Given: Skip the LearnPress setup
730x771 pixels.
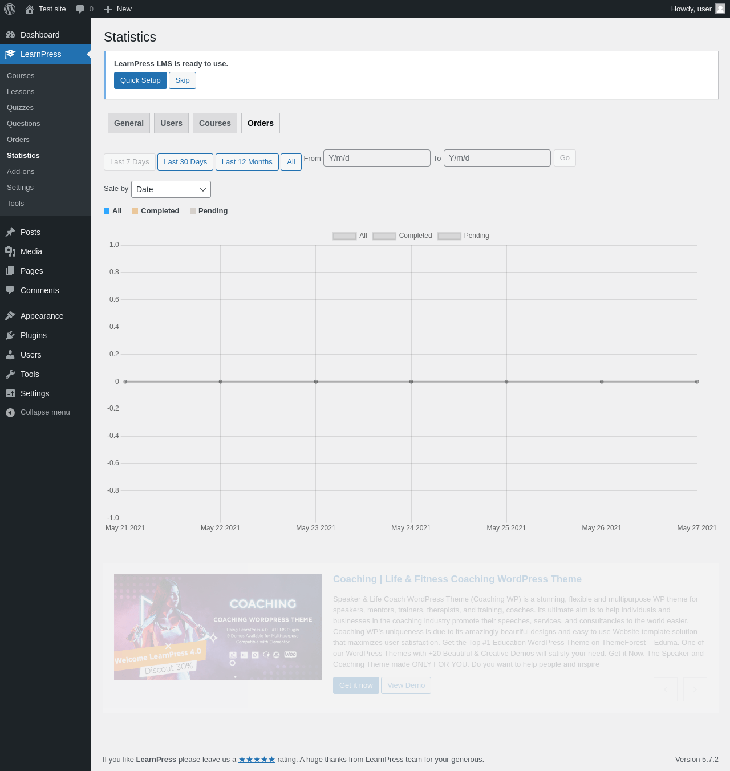Looking at the screenshot, I should point(182,80).
